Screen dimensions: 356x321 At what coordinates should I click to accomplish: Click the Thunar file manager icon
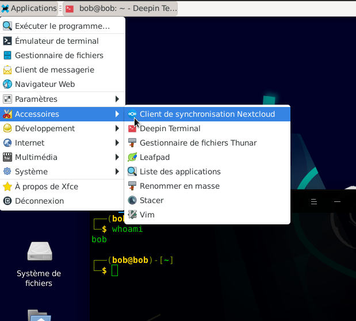coord(132,143)
